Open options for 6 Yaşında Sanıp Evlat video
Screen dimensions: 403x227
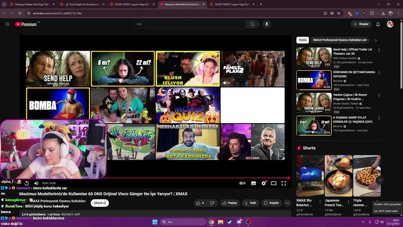coord(379,118)
